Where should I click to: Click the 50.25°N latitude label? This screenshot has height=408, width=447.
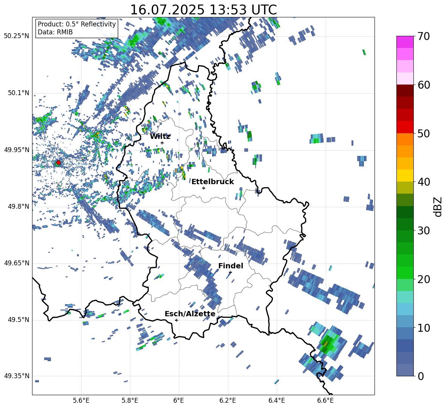tap(17, 36)
